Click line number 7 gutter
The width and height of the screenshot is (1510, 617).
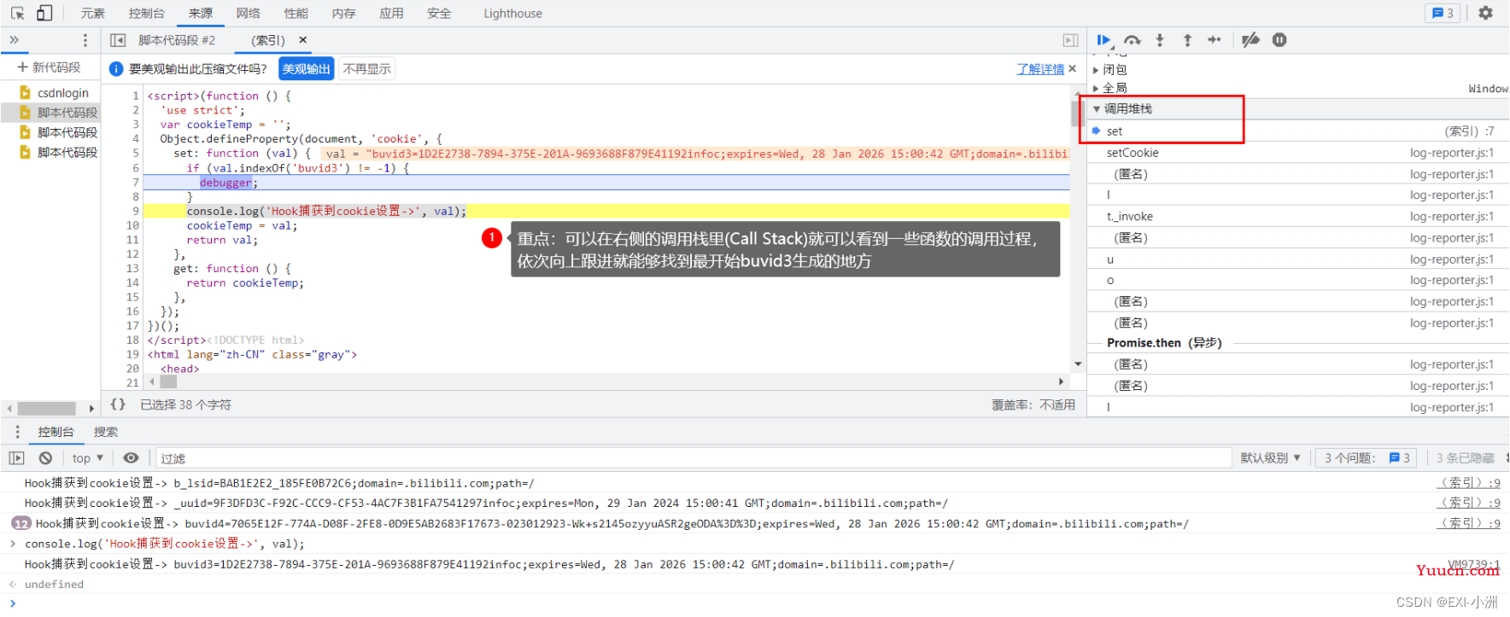click(135, 182)
